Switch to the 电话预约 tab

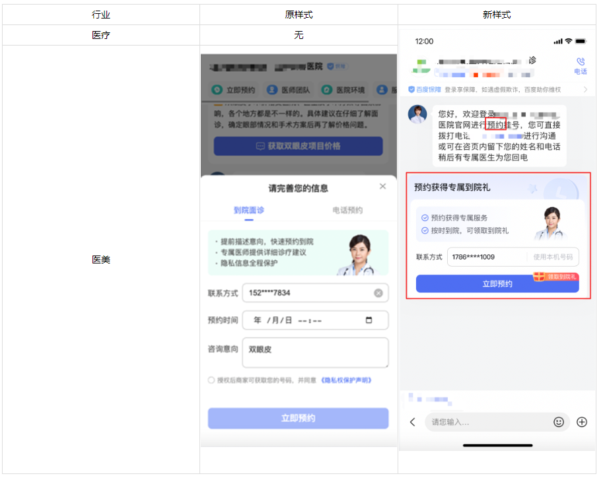tap(347, 211)
